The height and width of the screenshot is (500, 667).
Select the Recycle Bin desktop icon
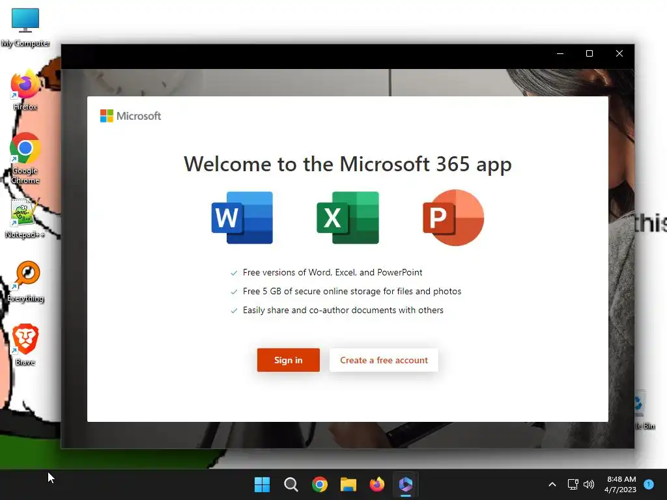click(644, 410)
